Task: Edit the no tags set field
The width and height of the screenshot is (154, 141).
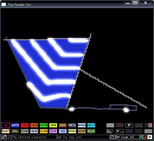Action: tap(83, 137)
